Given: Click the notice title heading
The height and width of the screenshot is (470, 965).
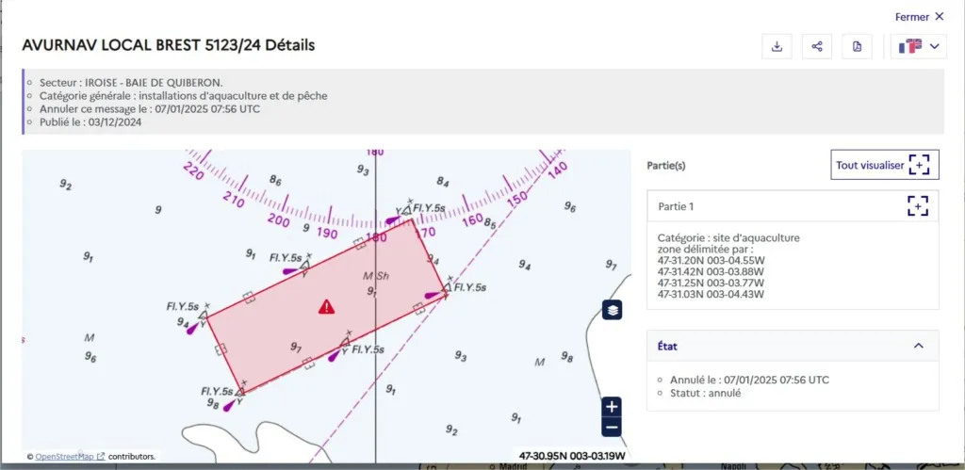Looking at the screenshot, I should pos(168,45).
